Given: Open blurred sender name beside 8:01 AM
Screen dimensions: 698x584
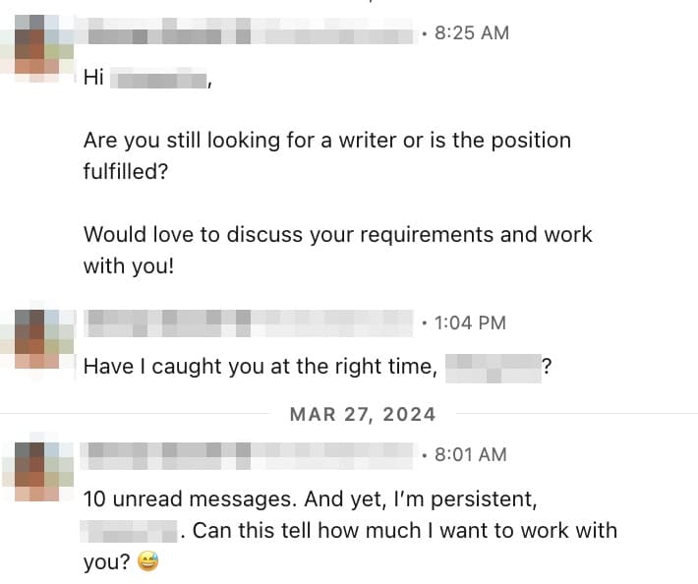Looking at the screenshot, I should [248, 455].
